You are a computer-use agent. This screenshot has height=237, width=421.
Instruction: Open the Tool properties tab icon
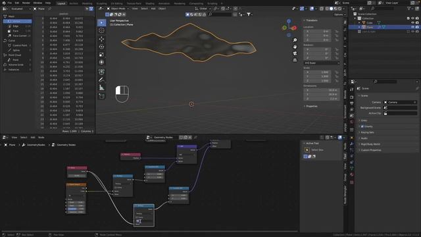[352, 90]
